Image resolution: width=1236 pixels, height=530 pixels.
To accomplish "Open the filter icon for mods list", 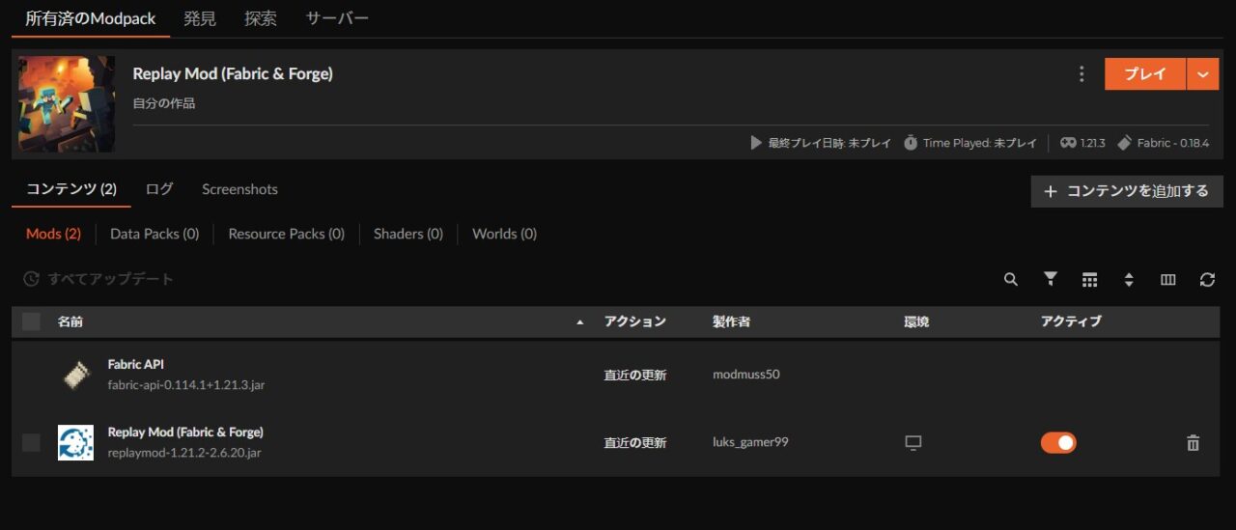I will [1051, 280].
